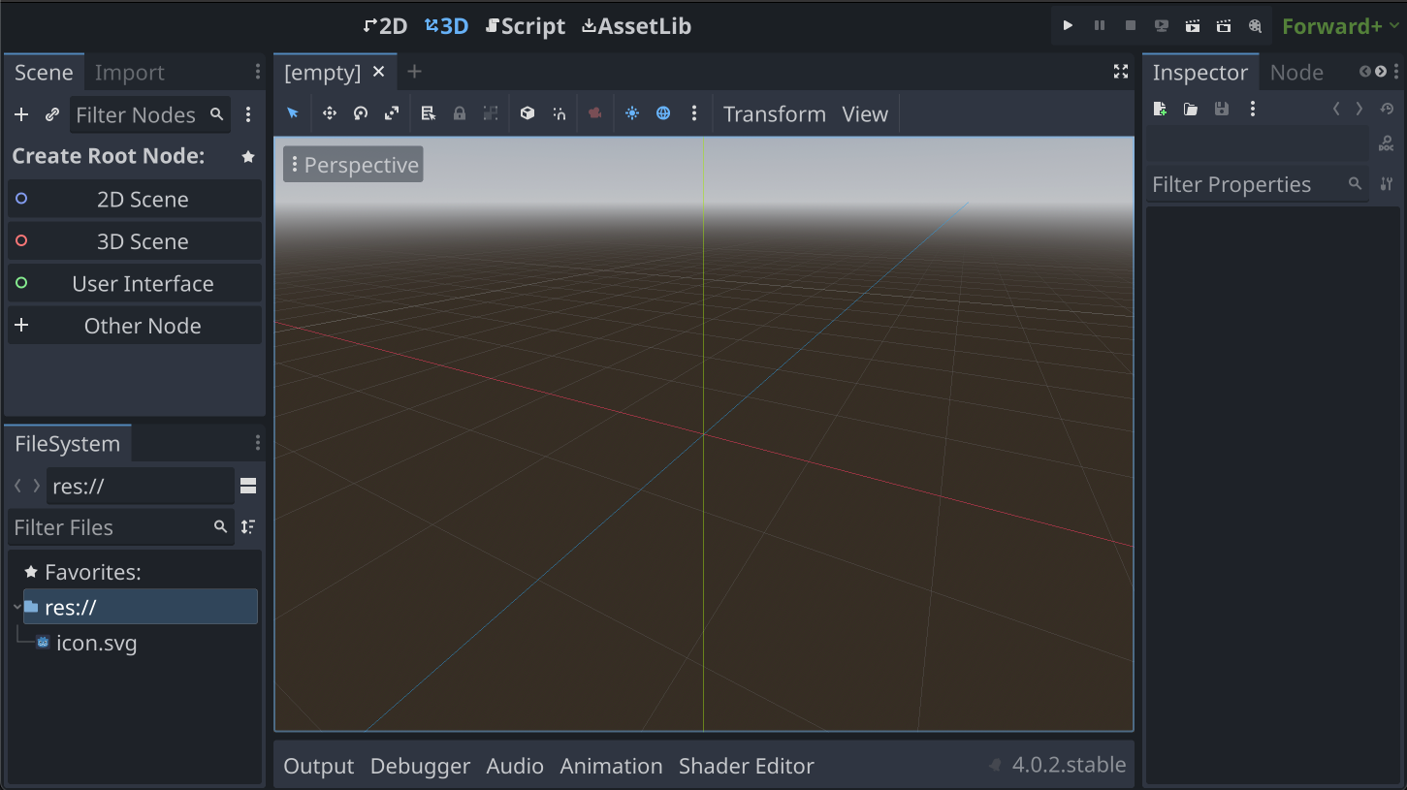Toggle preview environment globe
Viewport: 1407px width, 790px height.
coord(663,113)
